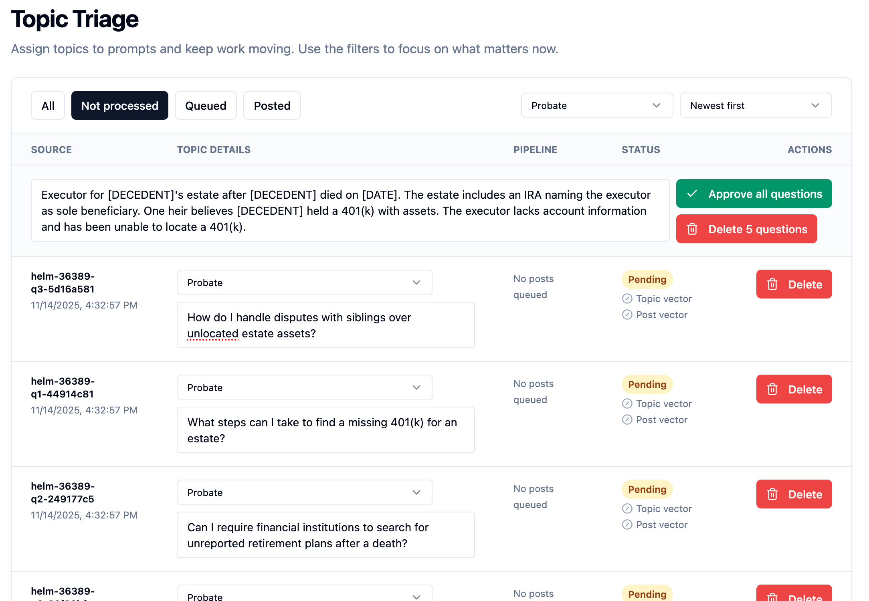Click the Post vector icon in the q1-44914c81 row
Image resolution: width=869 pixels, height=601 pixels.
[x=627, y=419]
